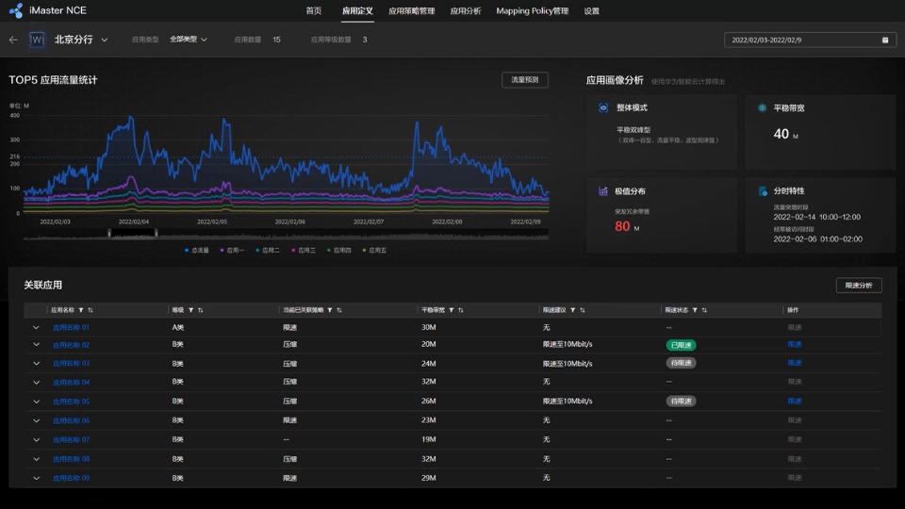Click the 极值分布 chart icon

click(603, 191)
